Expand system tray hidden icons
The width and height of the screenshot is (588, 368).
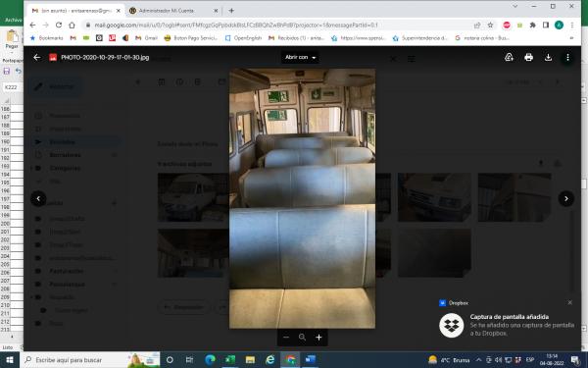[x=479, y=360]
